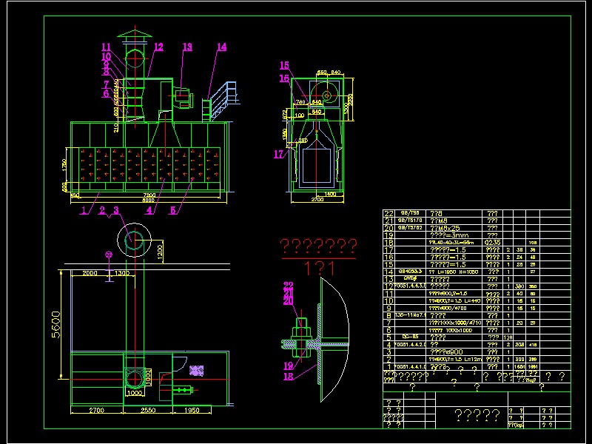Select the magenta callout number 17

point(279,154)
